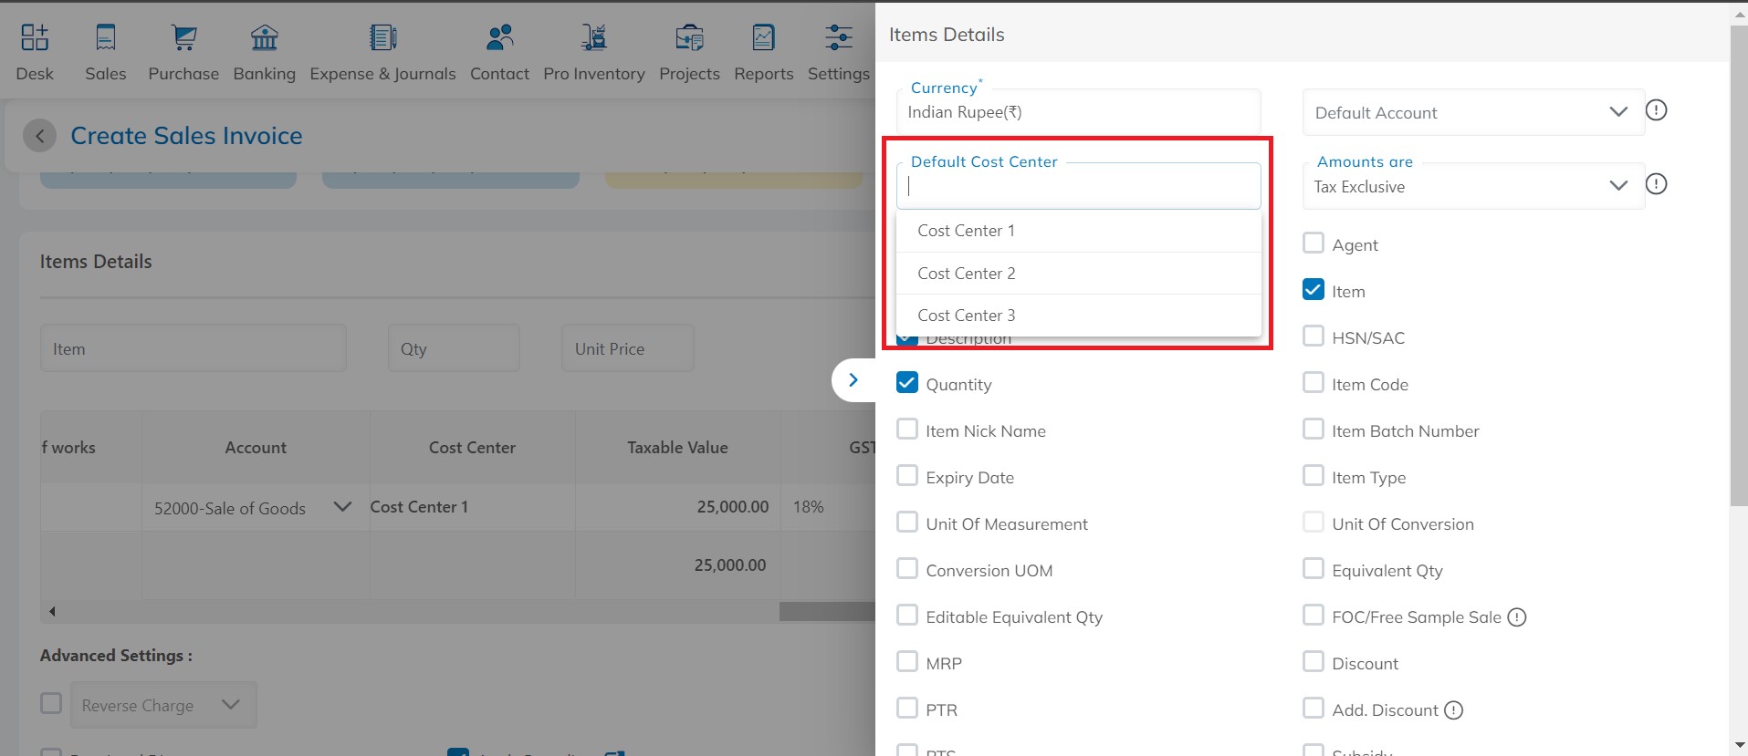Select Cost Center 3 from dropdown list
Viewport: 1748px width, 756px height.
tap(1079, 316)
